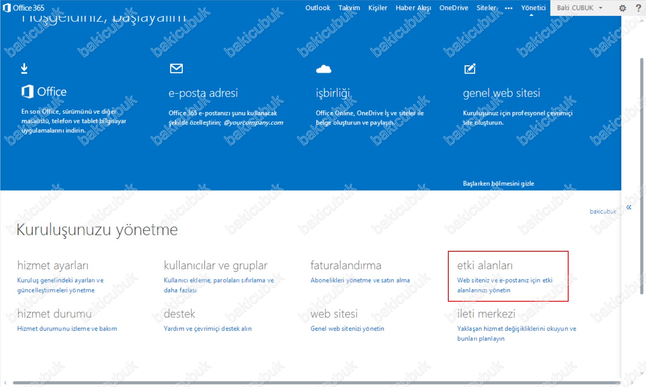Open etki alanları section

(484, 266)
